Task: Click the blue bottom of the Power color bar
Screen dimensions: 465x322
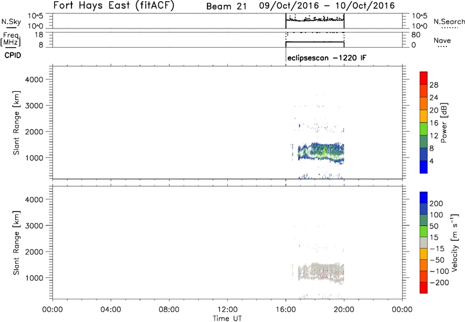Action: pos(424,167)
